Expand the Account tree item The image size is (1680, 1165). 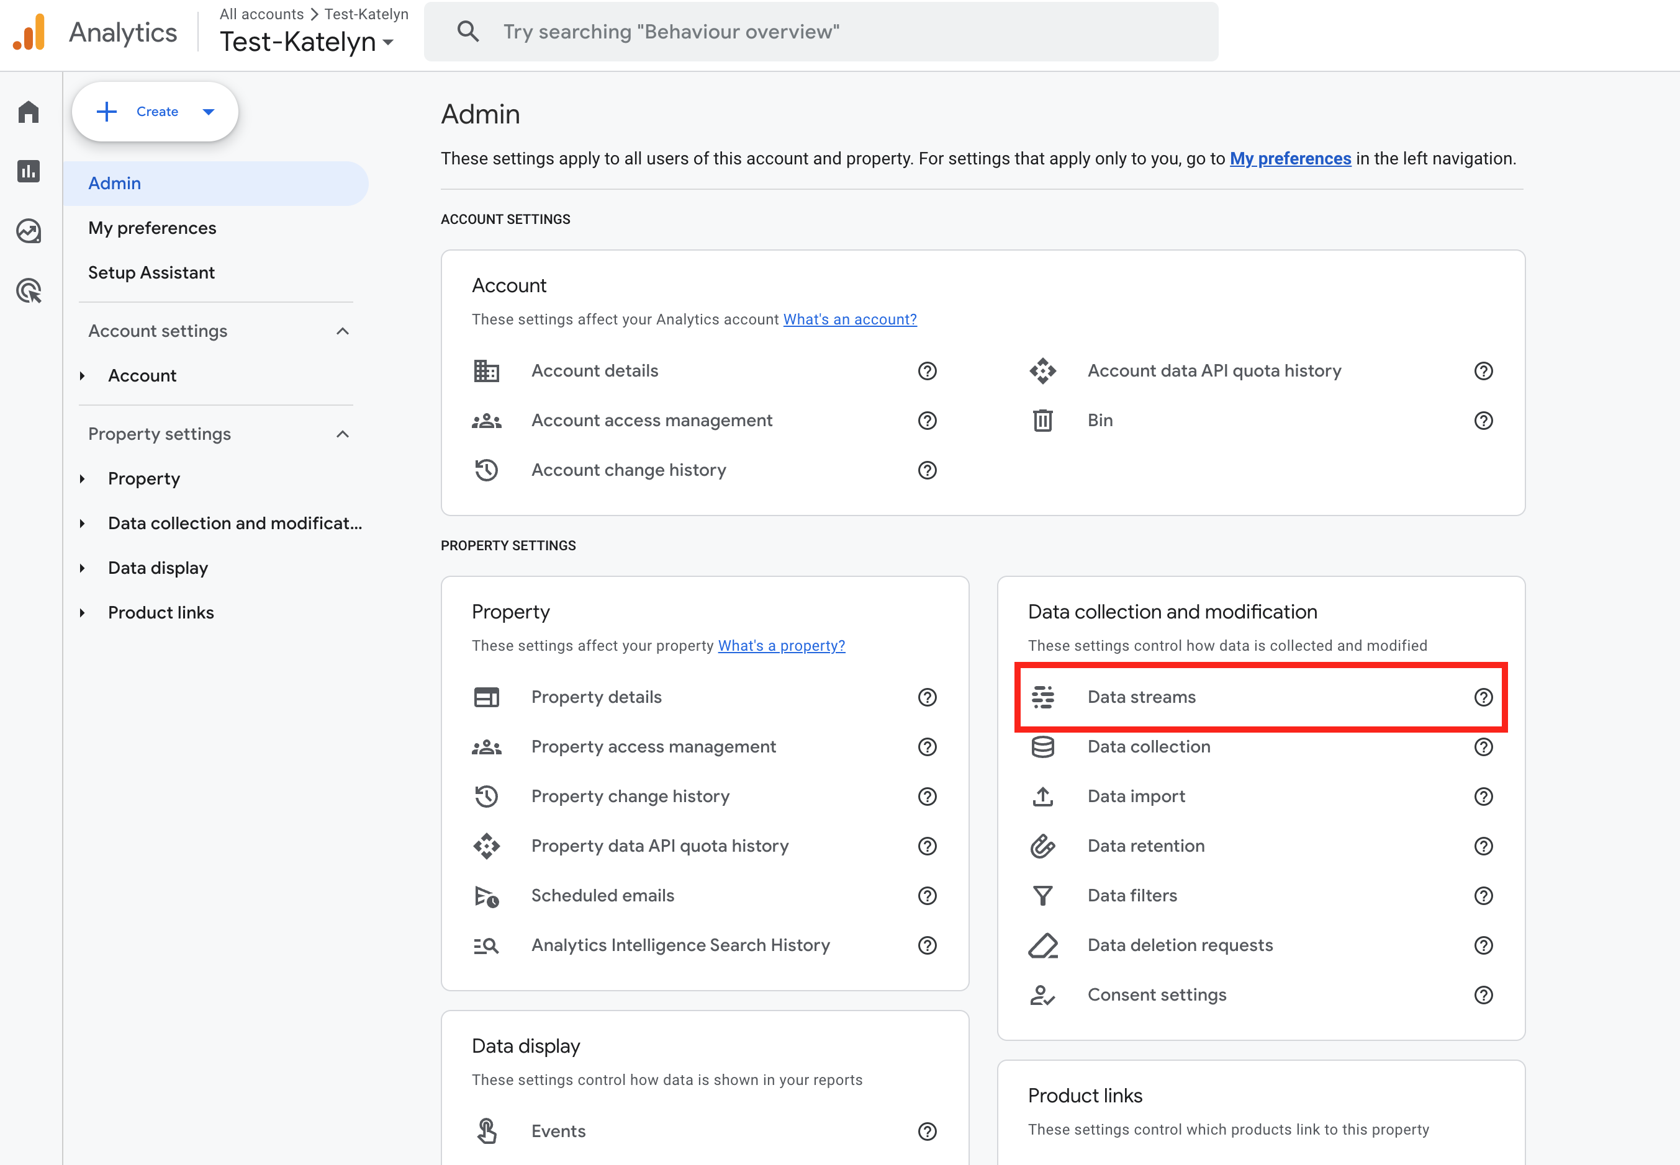(x=83, y=376)
